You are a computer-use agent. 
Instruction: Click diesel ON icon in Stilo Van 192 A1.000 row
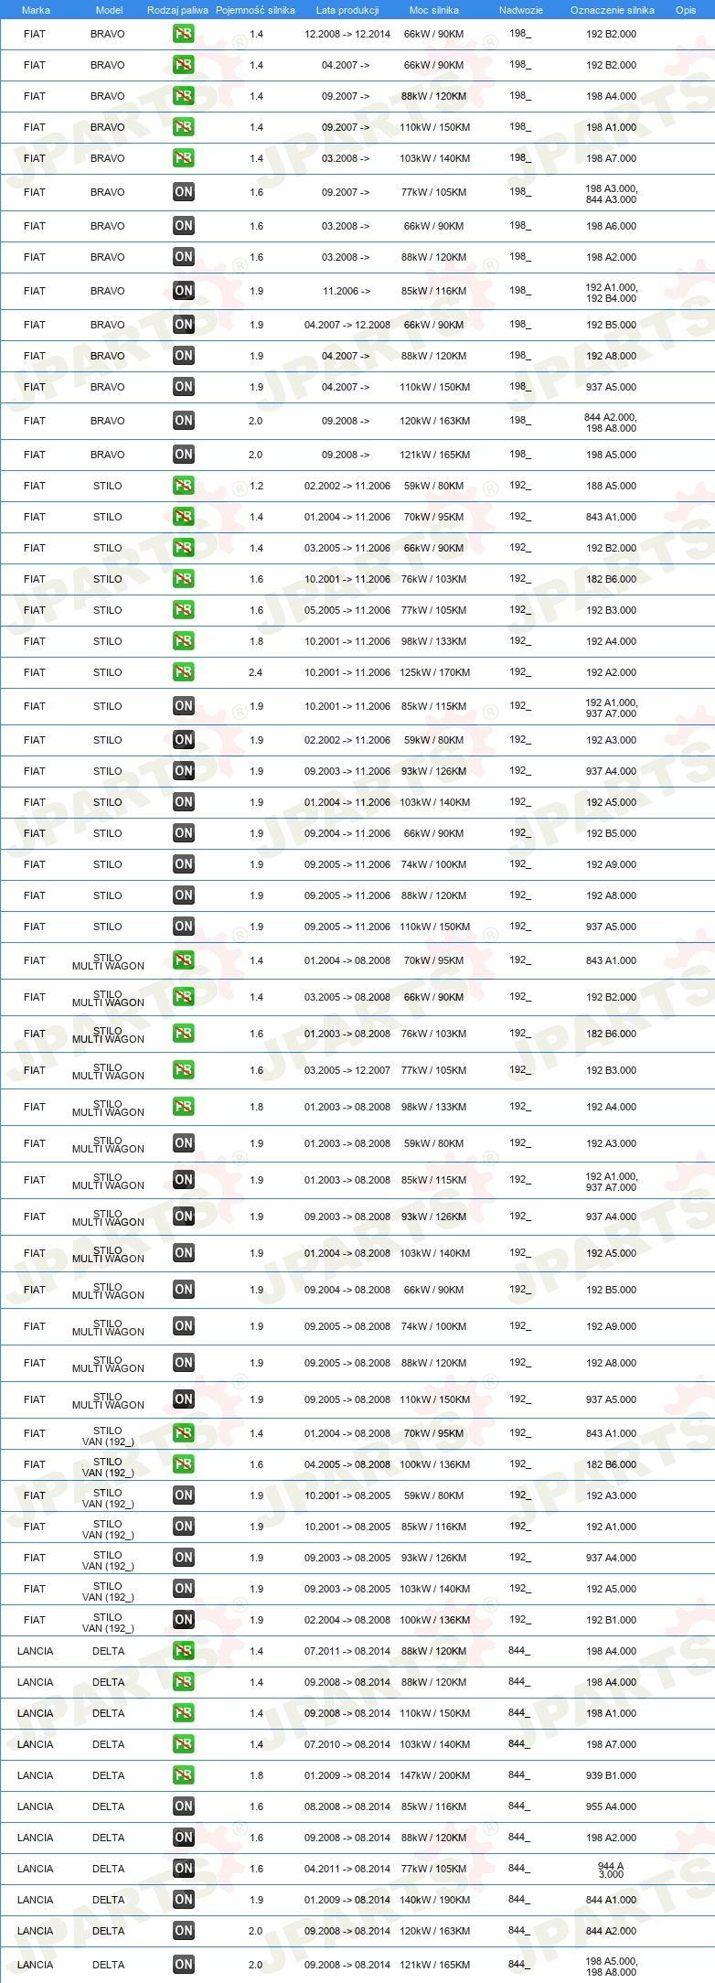pyautogui.click(x=184, y=1527)
